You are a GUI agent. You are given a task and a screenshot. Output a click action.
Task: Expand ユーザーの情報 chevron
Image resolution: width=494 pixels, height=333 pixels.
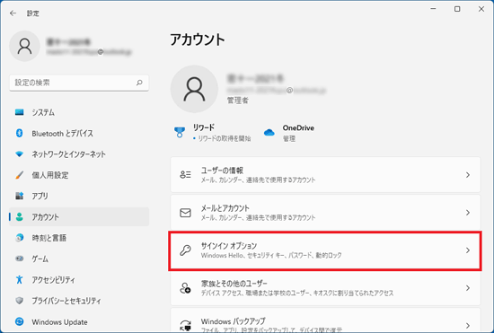click(468, 175)
